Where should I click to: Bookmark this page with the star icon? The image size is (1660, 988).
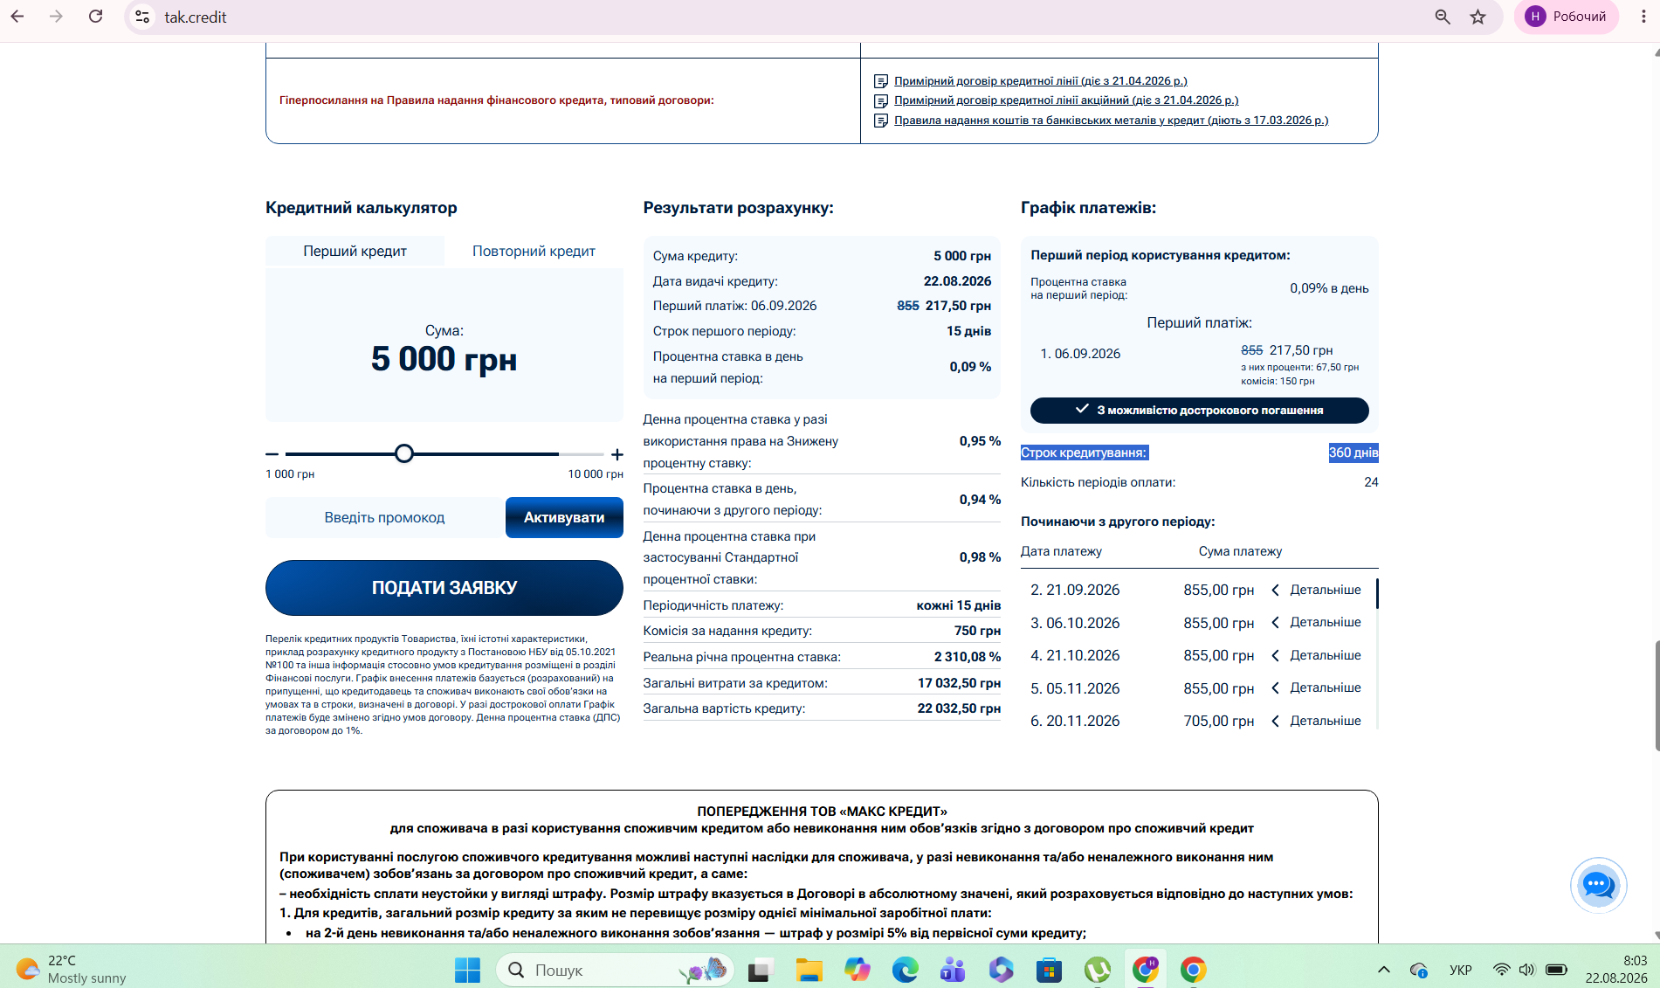(1477, 17)
